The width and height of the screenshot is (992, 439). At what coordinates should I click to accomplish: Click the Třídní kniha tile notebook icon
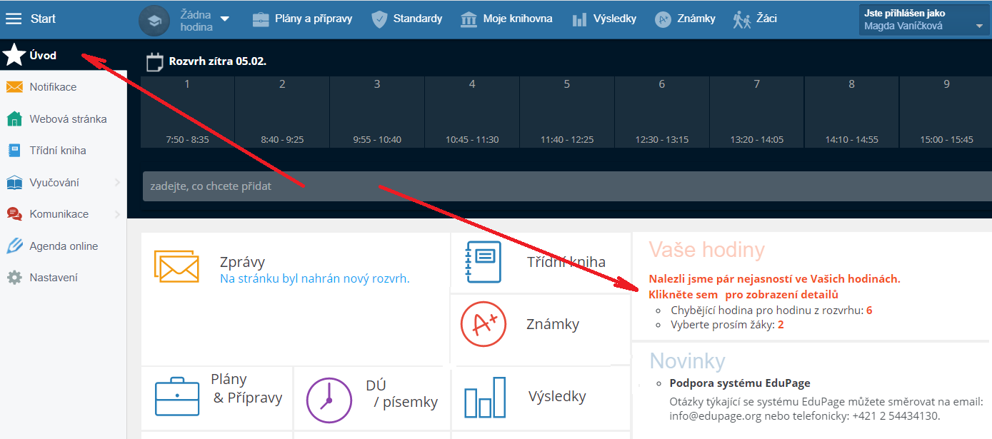pos(484,261)
